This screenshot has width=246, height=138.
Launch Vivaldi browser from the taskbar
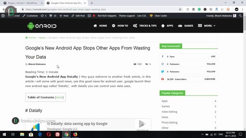click(x=57, y=135)
